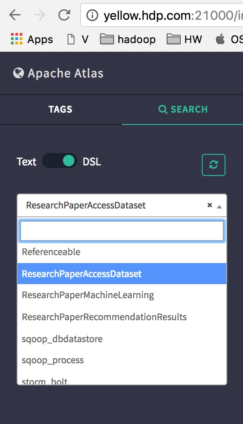Open the Apps grid bookmark
Screen dimensions: 243x424
pos(32,40)
